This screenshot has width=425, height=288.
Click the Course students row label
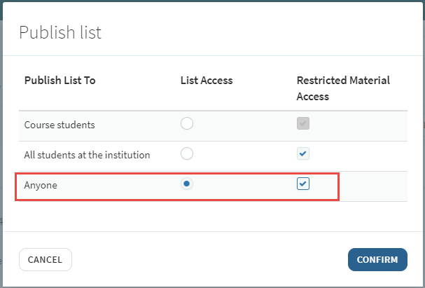pyautogui.click(x=60, y=125)
